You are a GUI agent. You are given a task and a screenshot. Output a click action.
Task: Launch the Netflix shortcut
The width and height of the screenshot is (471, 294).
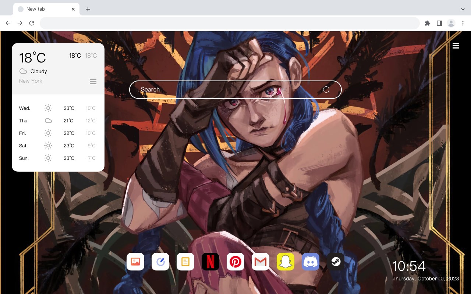[210, 262]
